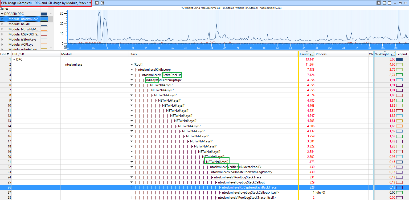Click the zoom-to-selection icon beside chart type
This screenshot has height=200, width=409.
[x=102, y=3]
